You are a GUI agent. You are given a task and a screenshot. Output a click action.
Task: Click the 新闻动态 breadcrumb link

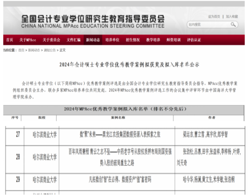(33, 50)
